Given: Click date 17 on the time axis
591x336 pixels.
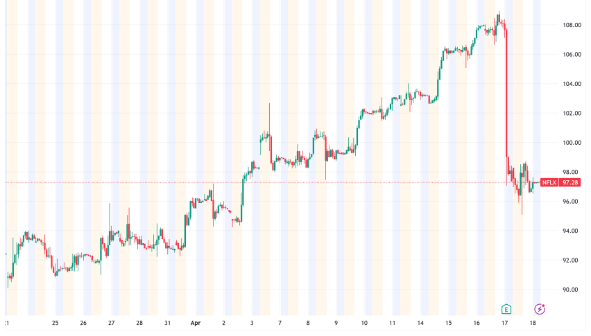Looking at the screenshot, I should pos(505,323).
